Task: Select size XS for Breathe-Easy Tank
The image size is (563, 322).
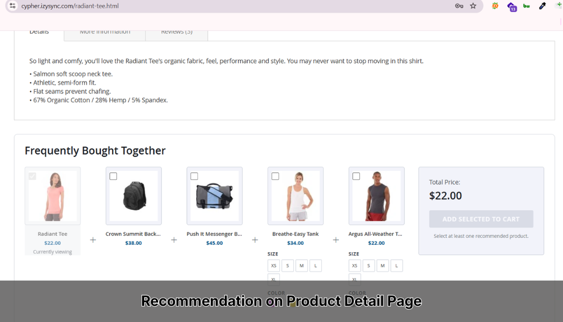Action: coord(273,266)
